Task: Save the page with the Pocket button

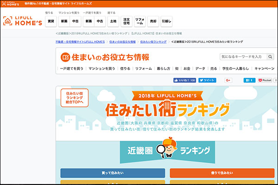Action: click(x=265, y=80)
